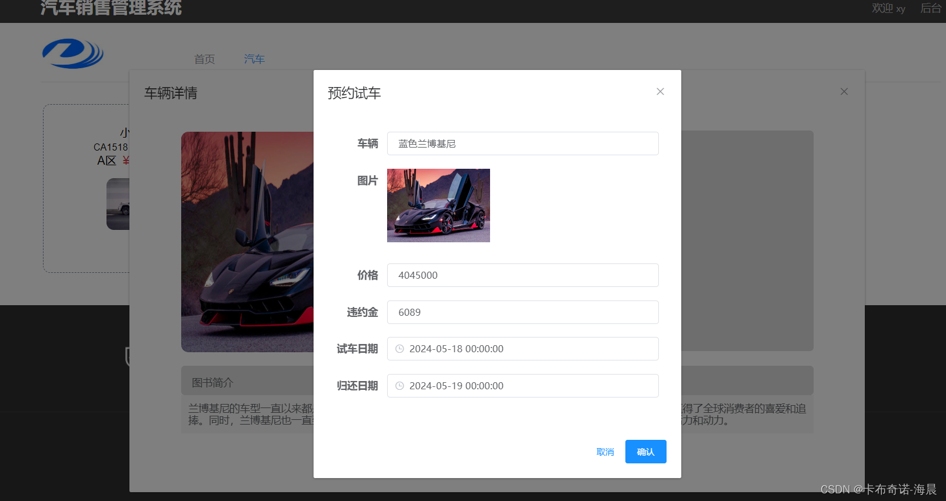Click the 欢迎 xy user label
946x501 pixels.
tap(888, 8)
